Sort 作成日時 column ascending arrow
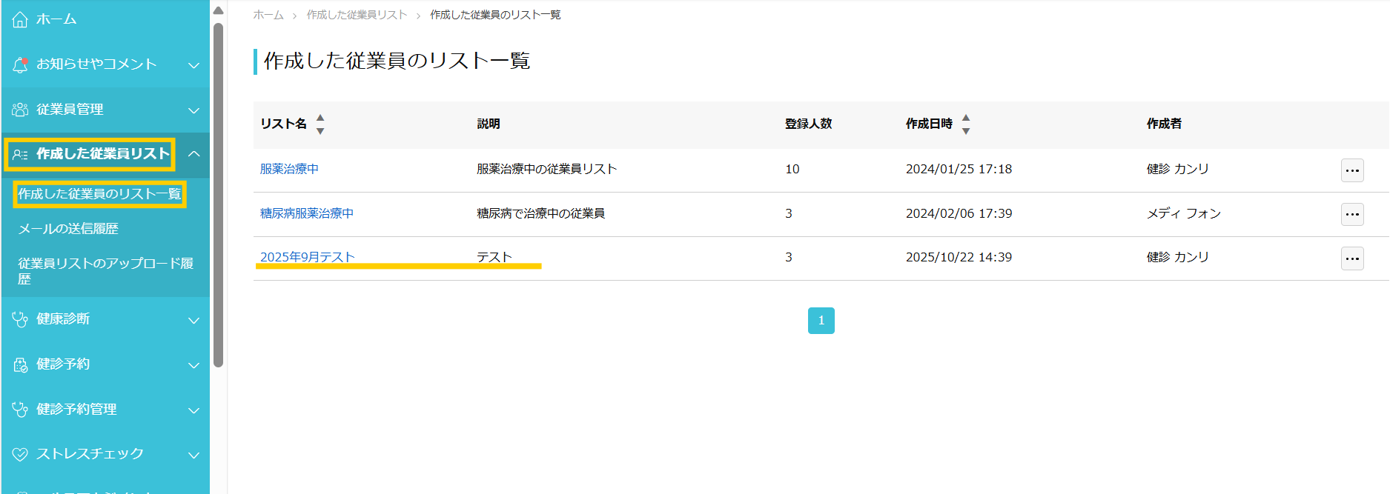 [x=966, y=118]
